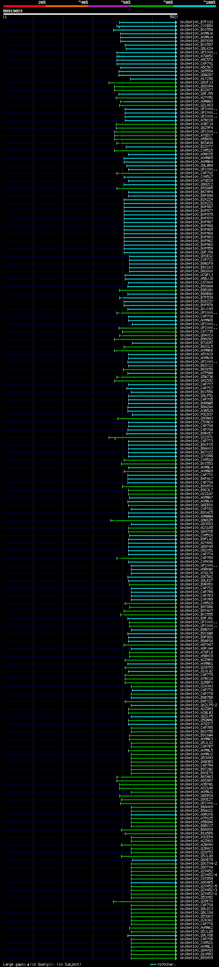Click the query end position 582

tap(173, 17)
